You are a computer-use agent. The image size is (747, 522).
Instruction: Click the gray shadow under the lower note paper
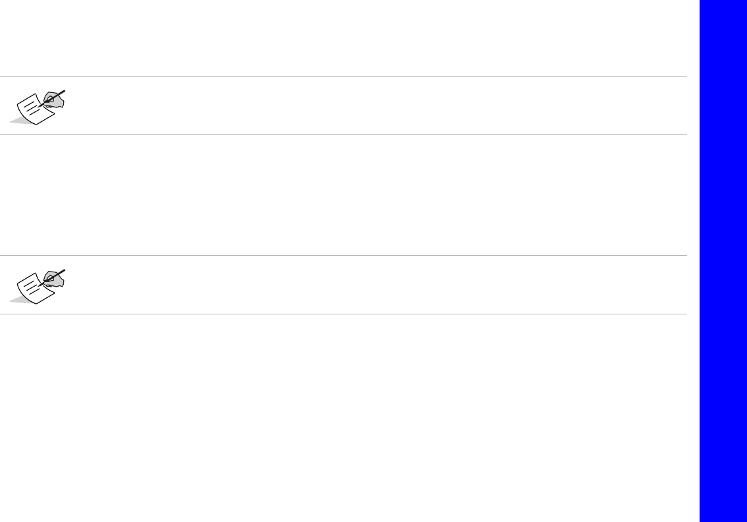tap(16, 300)
